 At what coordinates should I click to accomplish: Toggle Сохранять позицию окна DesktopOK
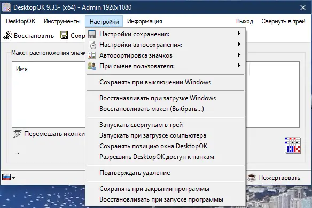coord(166,146)
